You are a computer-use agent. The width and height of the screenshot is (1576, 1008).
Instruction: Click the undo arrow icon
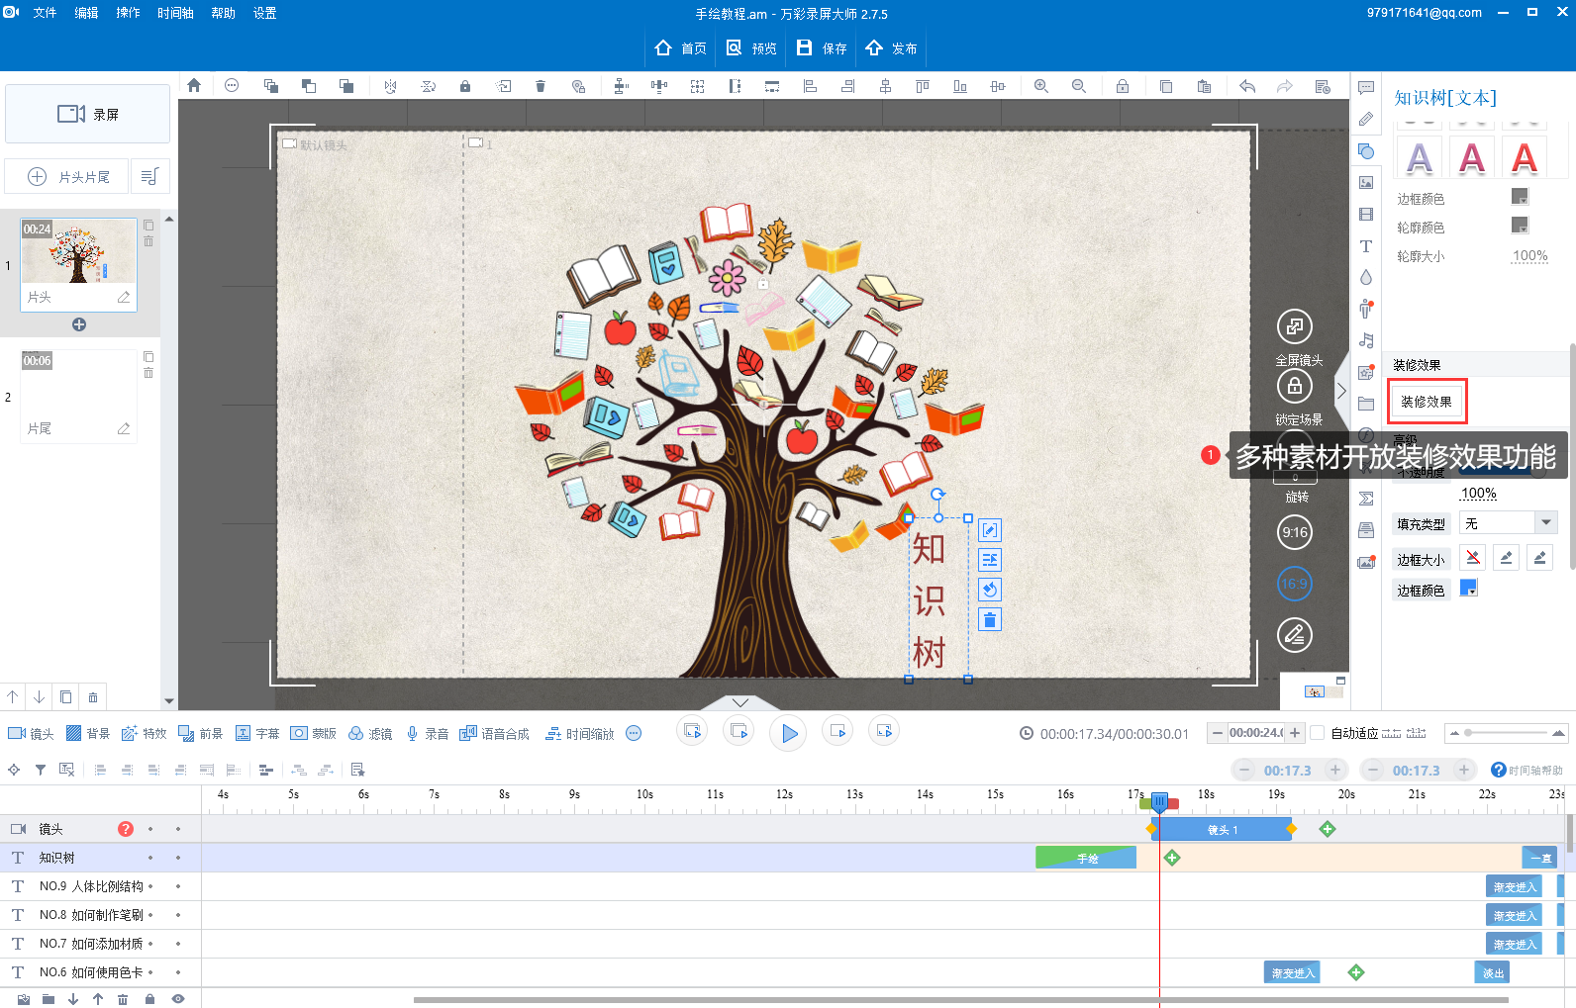[1247, 86]
